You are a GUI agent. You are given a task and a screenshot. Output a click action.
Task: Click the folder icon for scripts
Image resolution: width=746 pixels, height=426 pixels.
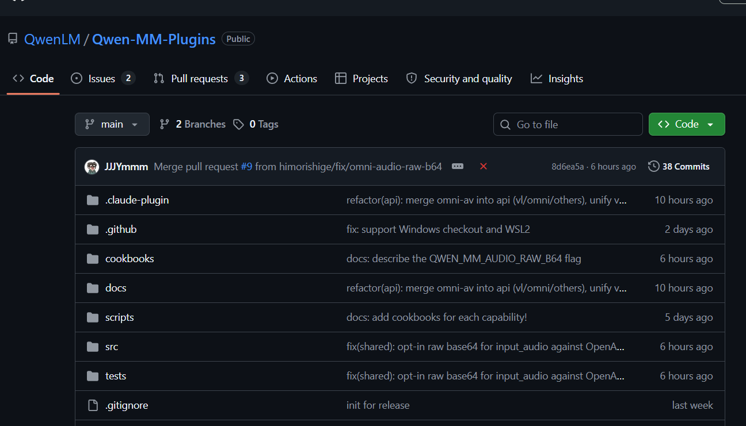(x=93, y=317)
